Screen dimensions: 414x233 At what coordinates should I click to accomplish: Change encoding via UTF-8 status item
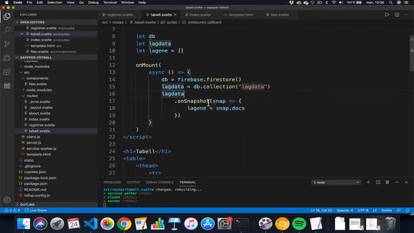(x=363, y=210)
